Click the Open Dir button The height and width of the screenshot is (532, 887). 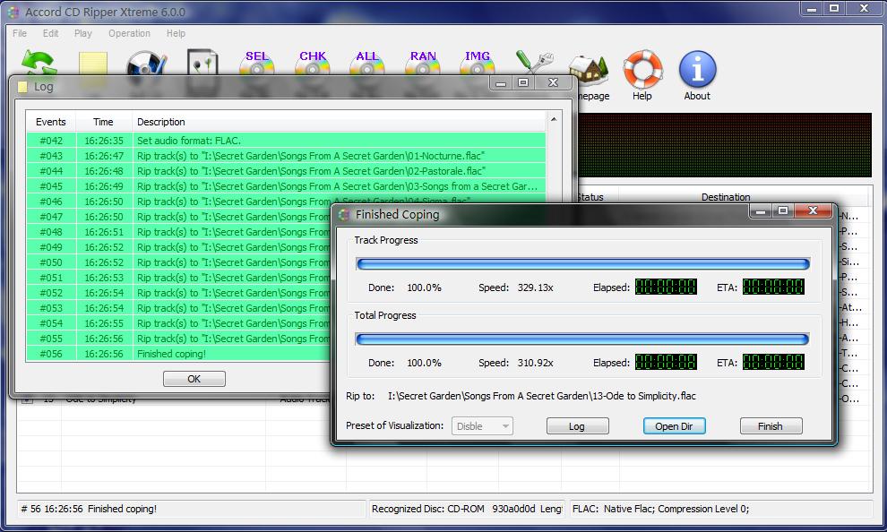pos(674,426)
